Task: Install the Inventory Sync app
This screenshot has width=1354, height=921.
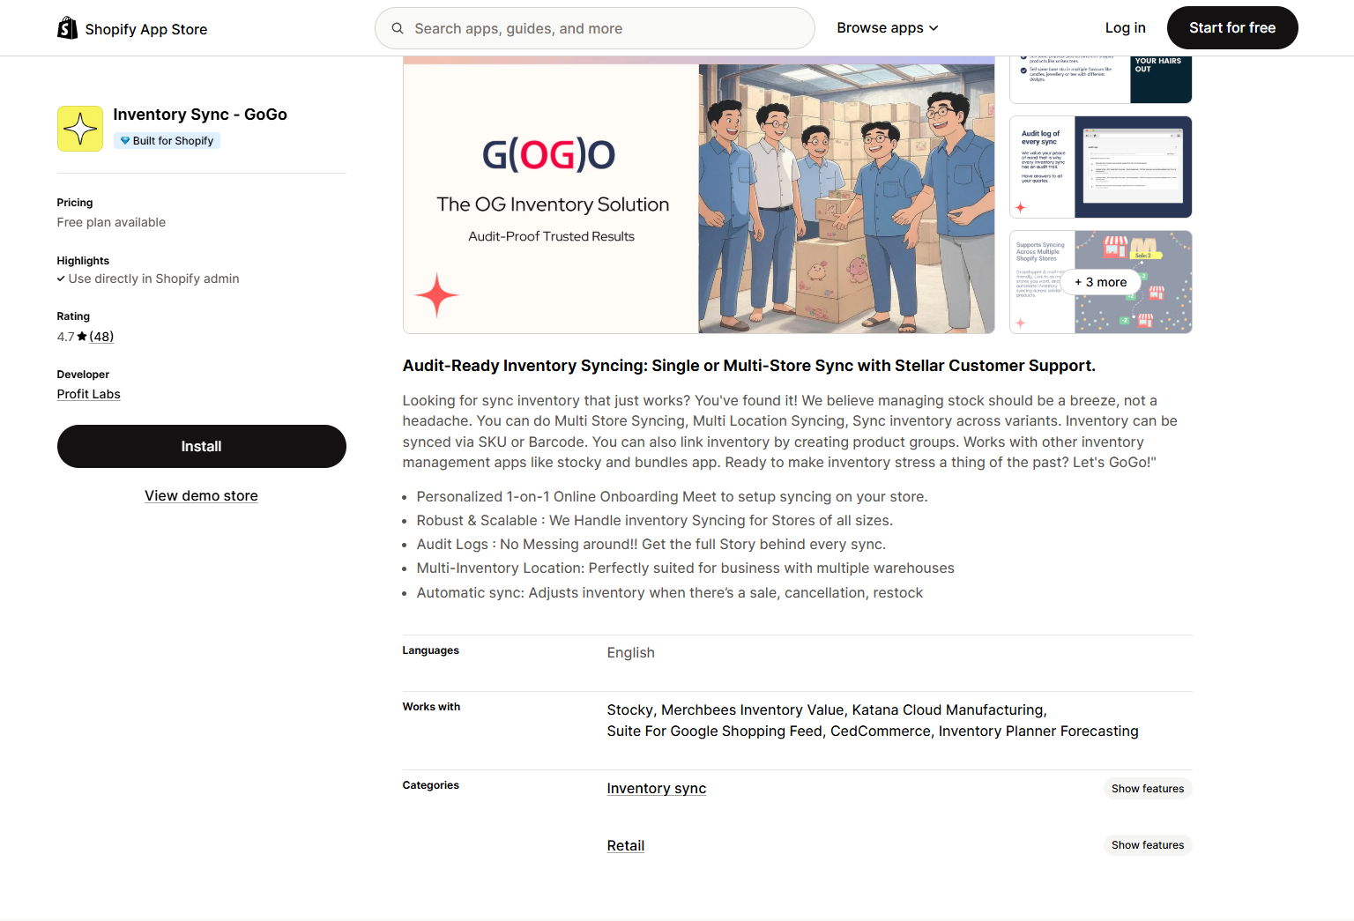Action: pos(202,447)
